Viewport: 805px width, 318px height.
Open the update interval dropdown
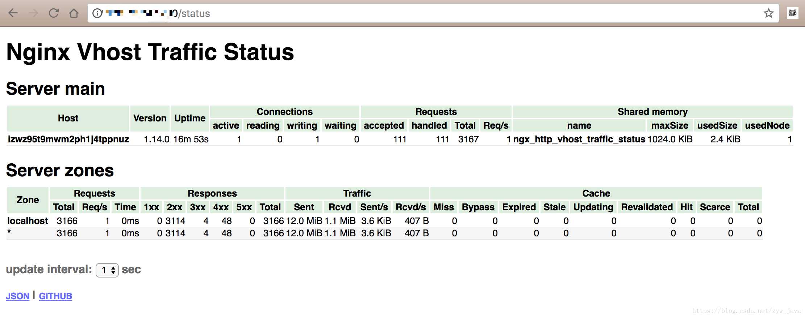(x=107, y=270)
